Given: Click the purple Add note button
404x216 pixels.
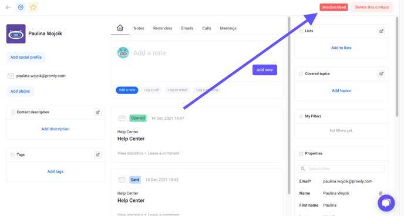Looking at the screenshot, I should pos(265,70).
